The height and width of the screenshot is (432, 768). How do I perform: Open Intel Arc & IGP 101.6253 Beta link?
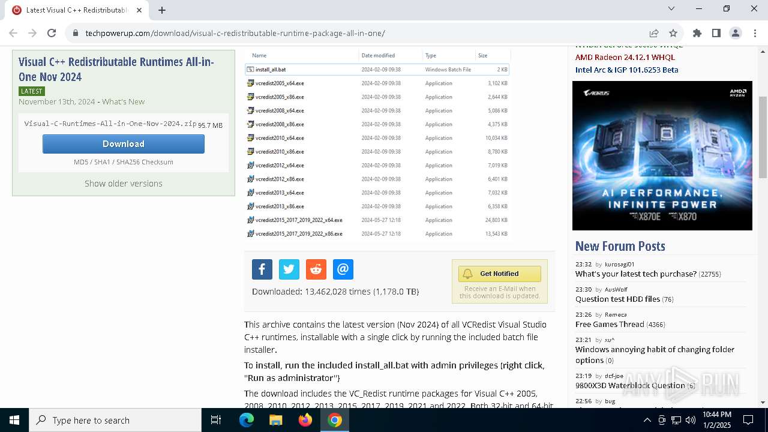[627, 70]
